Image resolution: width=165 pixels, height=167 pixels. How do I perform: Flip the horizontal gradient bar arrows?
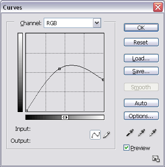pos(65,117)
